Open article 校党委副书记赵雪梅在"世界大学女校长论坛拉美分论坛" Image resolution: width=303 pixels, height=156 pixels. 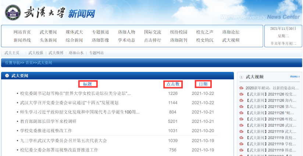[x=75, y=93]
